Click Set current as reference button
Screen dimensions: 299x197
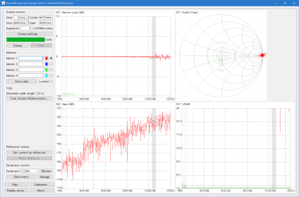pyautogui.click(x=29, y=152)
